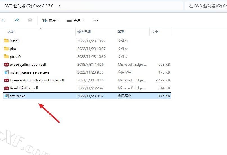Click the export_affirmation.pdf file icon
227x155 pixels.
tap(6, 64)
